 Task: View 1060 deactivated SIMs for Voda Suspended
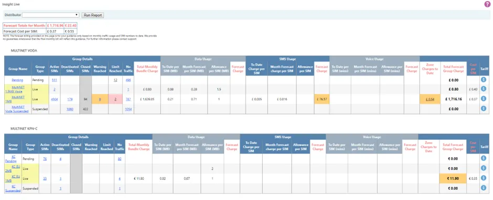pyautogui.click(x=70, y=109)
